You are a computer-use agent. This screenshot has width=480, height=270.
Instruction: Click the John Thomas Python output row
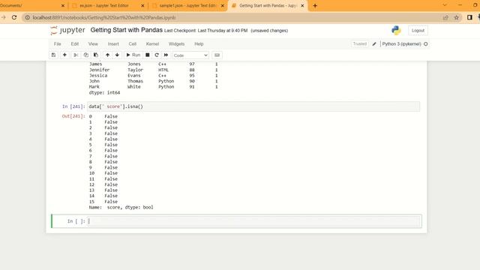tap(153, 81)
